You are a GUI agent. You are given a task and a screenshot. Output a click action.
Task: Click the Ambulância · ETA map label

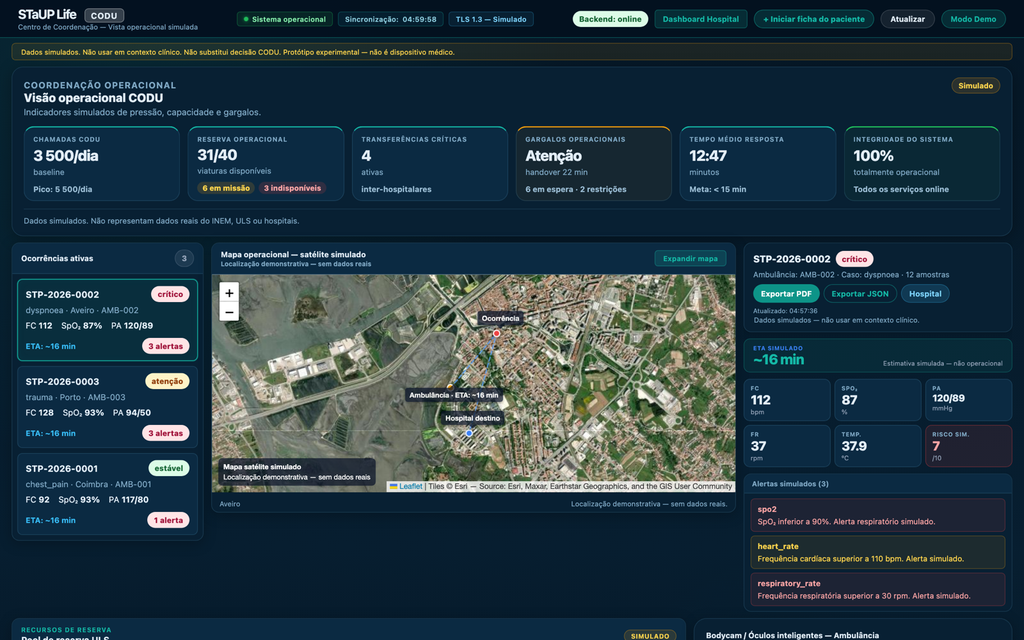click(x=454, y=395)
